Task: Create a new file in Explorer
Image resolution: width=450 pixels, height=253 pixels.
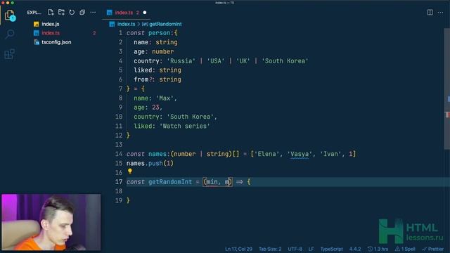Action: tap(51, 13)
